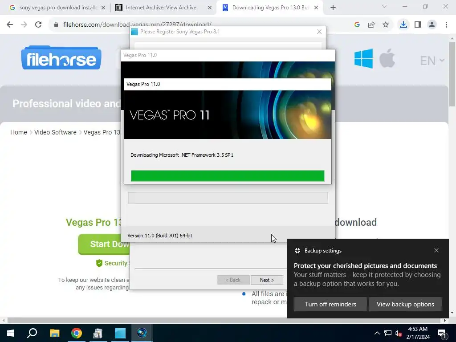Open the Chrome profile avatar
The height and width of the screenshot is (342, 456).
coord(432,25)
